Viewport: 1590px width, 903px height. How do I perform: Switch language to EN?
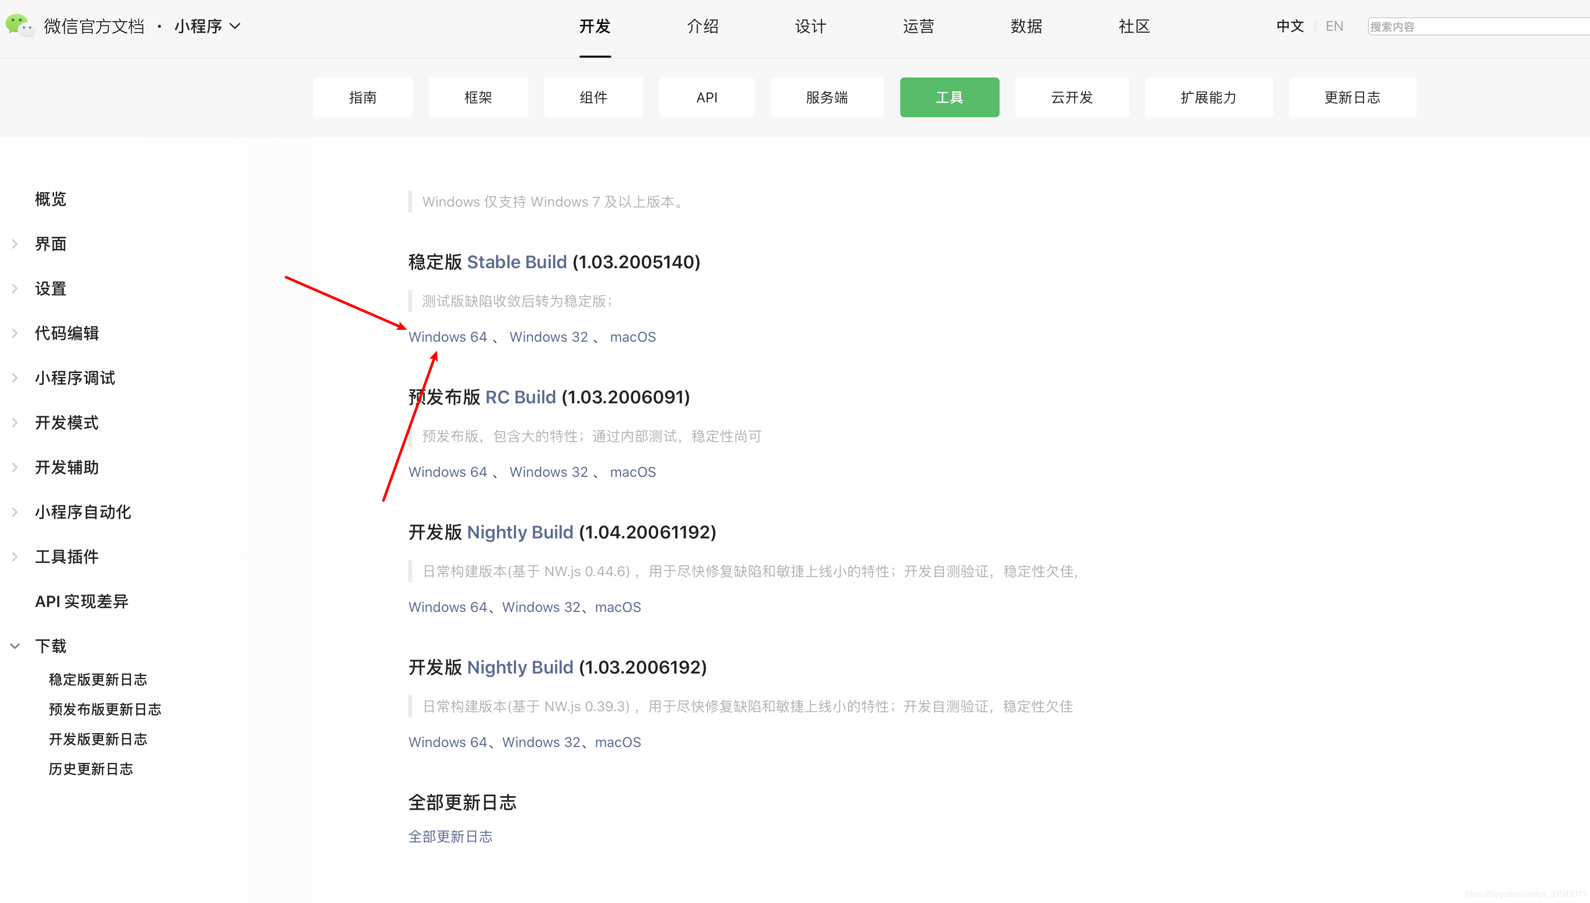(1334, 26)
